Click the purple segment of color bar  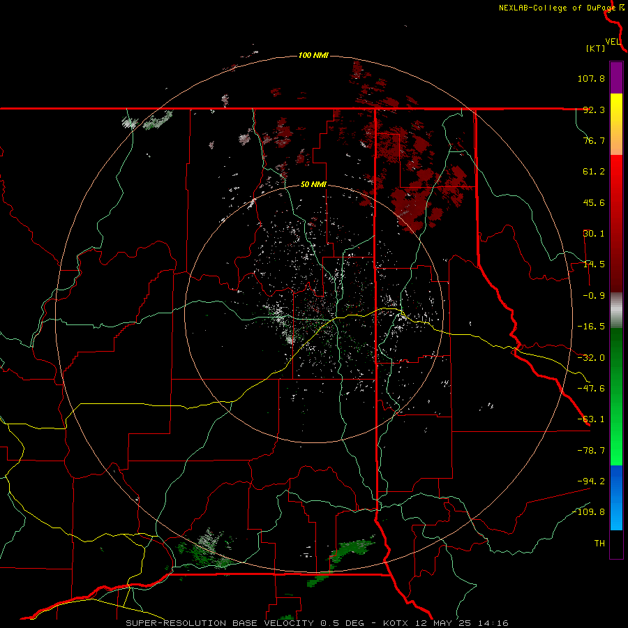tap(616, 77)
